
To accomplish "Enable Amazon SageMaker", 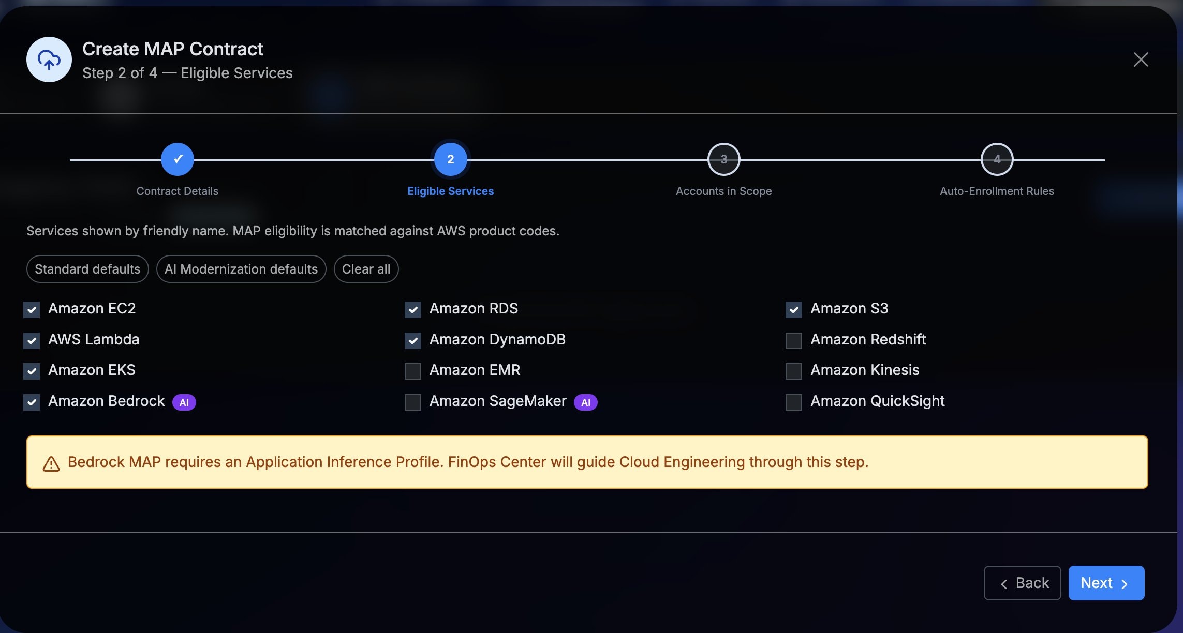I will pos(412,402).
